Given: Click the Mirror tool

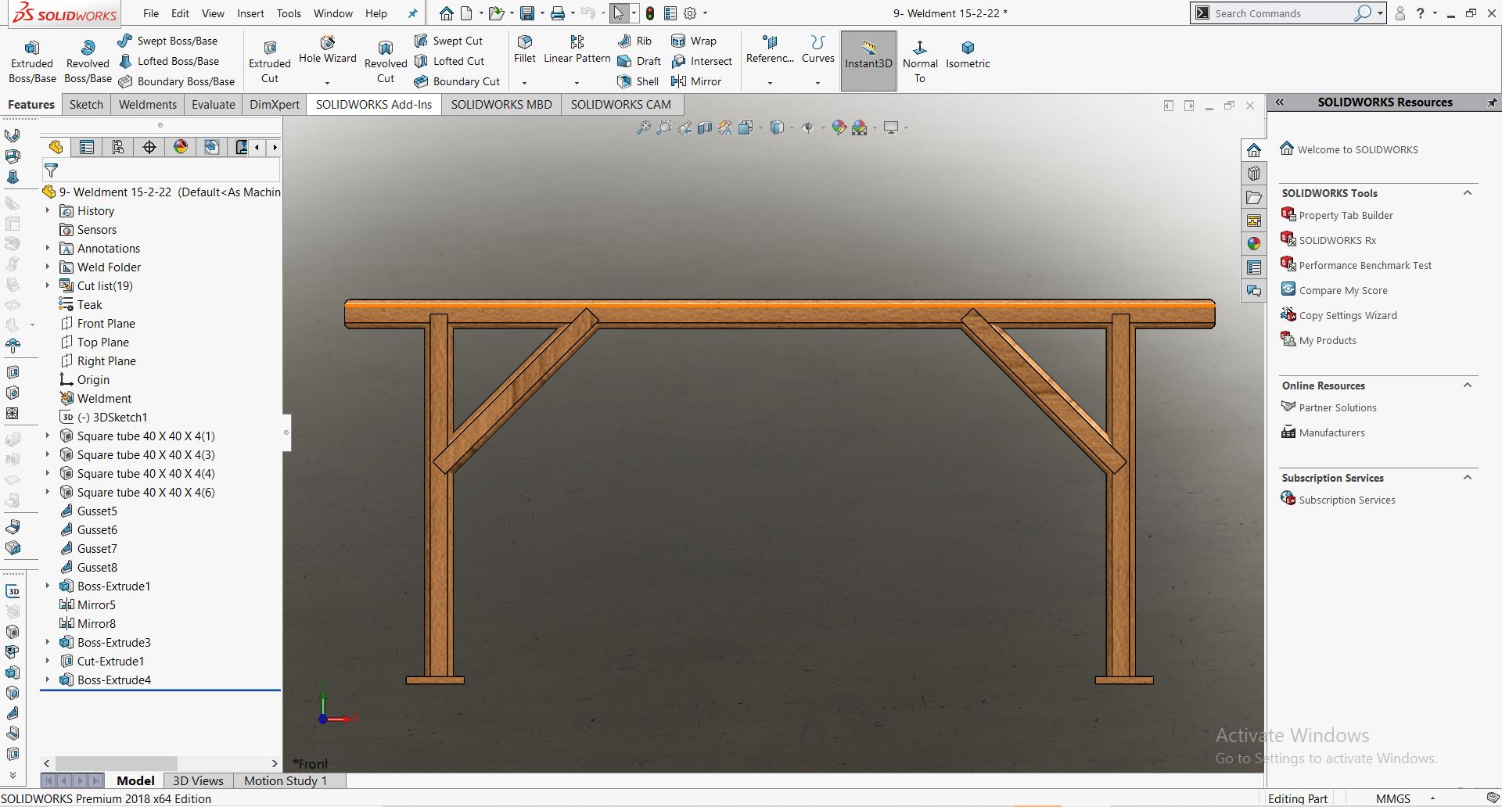Looking at the screenshot, I should tap(696, 81).
